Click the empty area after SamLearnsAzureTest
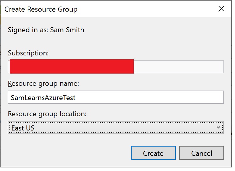This screenshot has width=235, height=171. 149,97
